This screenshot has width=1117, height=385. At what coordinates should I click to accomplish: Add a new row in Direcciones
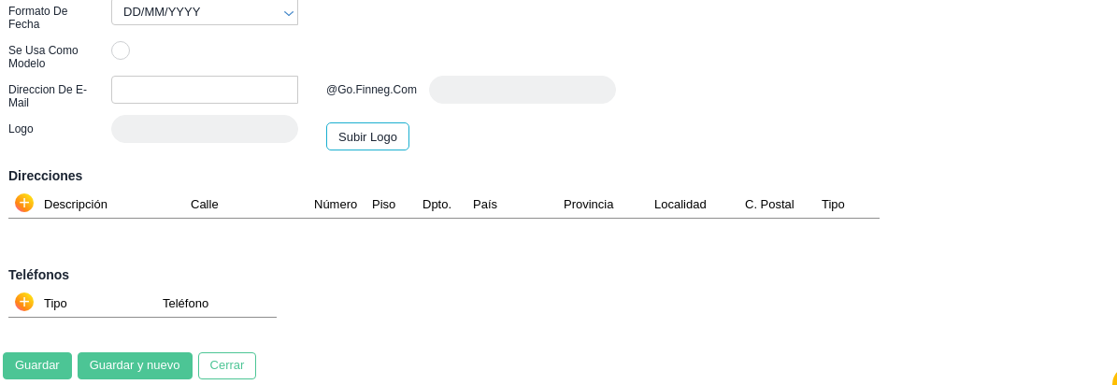pos(24,203)
